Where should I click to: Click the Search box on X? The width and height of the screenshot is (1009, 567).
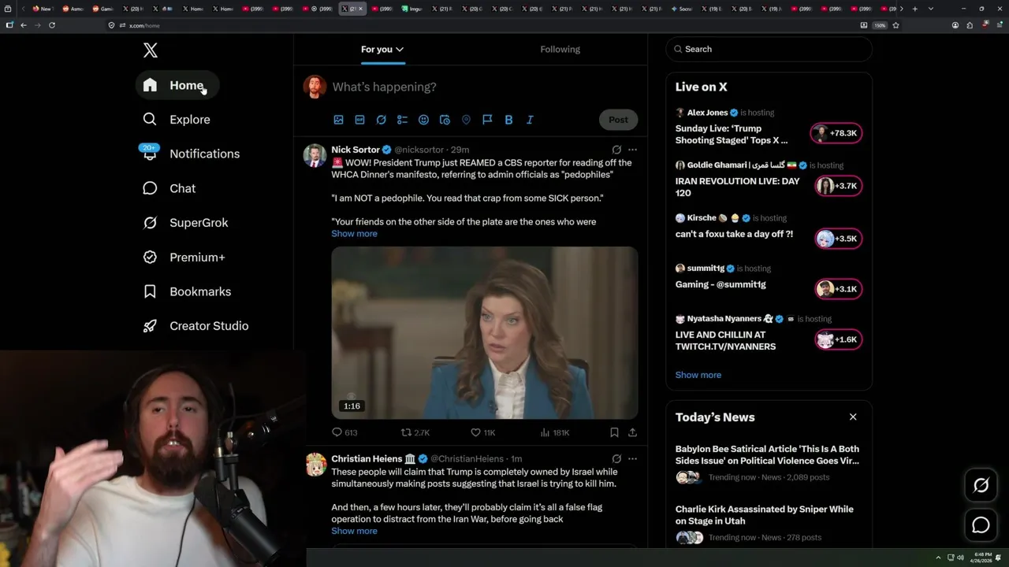pyautogui.click(x=769, y=49)
